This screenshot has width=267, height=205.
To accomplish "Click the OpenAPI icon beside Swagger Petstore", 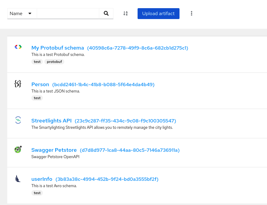I will coord(18,149).
